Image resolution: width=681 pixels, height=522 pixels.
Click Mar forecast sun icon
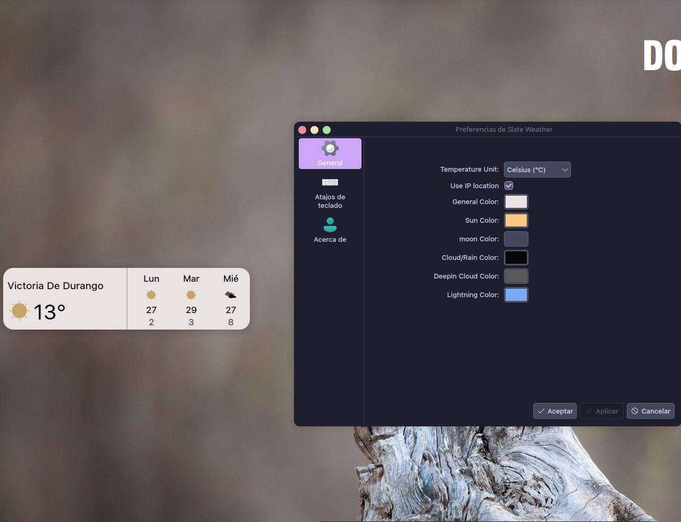pyautogui.click(x=191, y=294)
